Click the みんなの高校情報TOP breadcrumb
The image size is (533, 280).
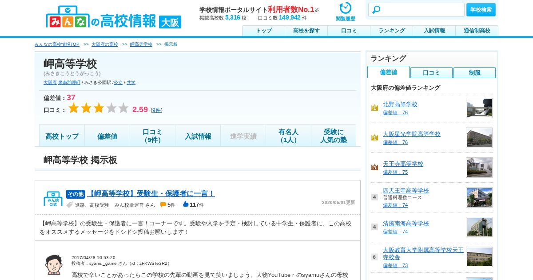click(57, 44)
